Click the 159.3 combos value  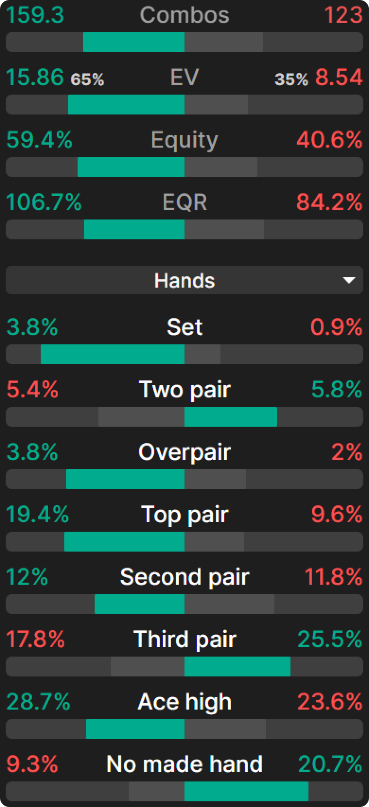pyautogui.click(x=35, y=15)
